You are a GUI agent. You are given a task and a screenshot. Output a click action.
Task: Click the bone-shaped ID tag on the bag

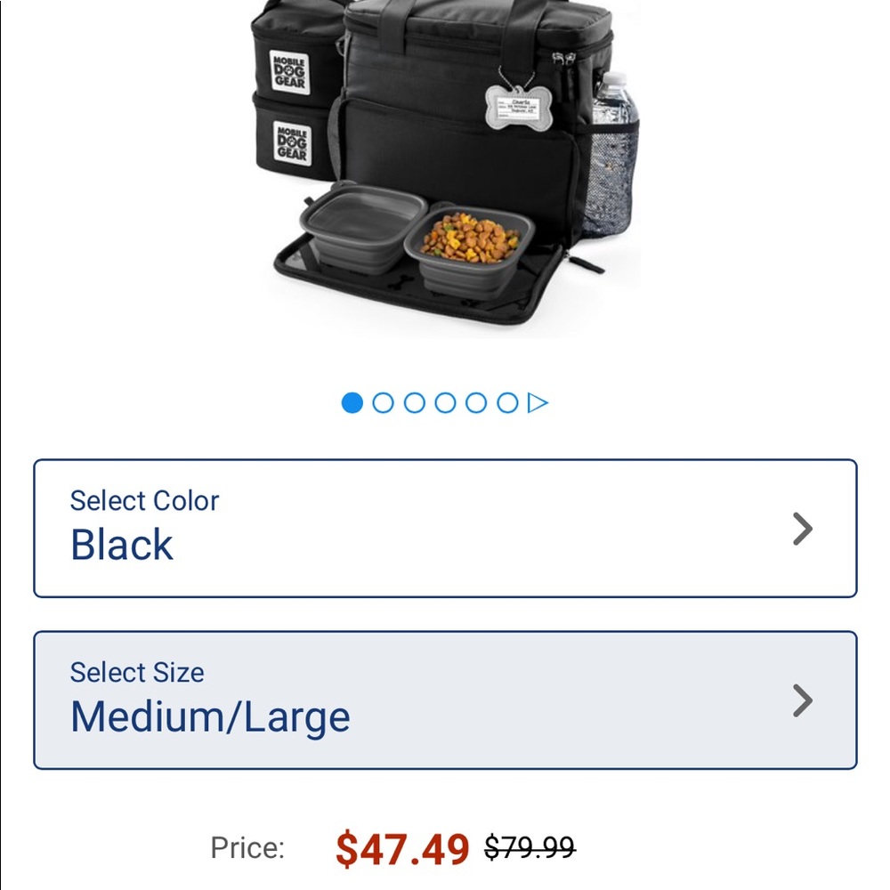click(512, 108)
